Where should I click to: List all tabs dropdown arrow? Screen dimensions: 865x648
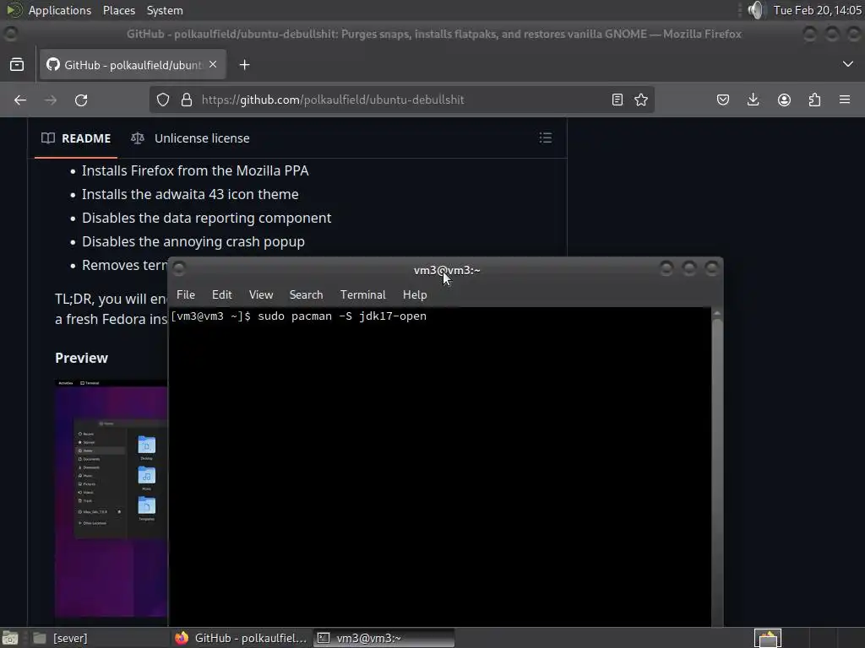point(848,64)
